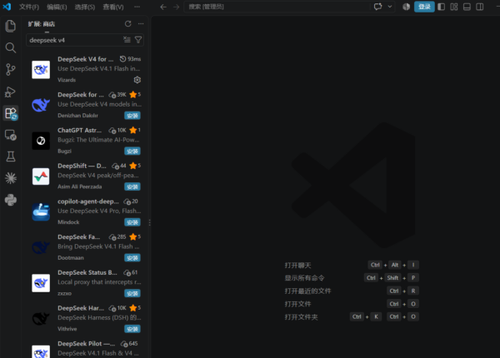Click 显示所有命令 shortcut hint
The height and width of the screenshot is (358, 500).
point(304,278)
